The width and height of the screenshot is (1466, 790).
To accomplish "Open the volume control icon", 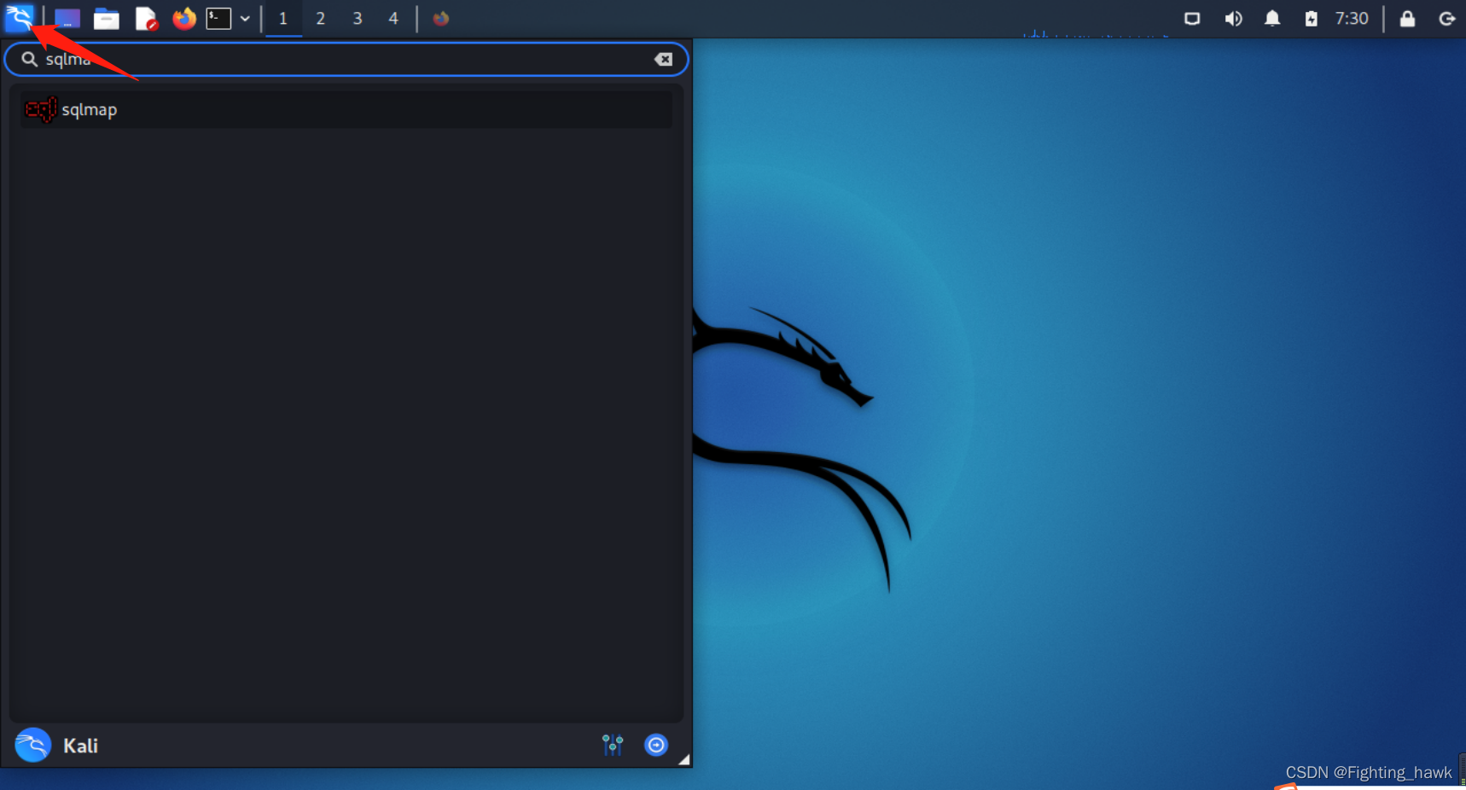I will pos(1233,19).
